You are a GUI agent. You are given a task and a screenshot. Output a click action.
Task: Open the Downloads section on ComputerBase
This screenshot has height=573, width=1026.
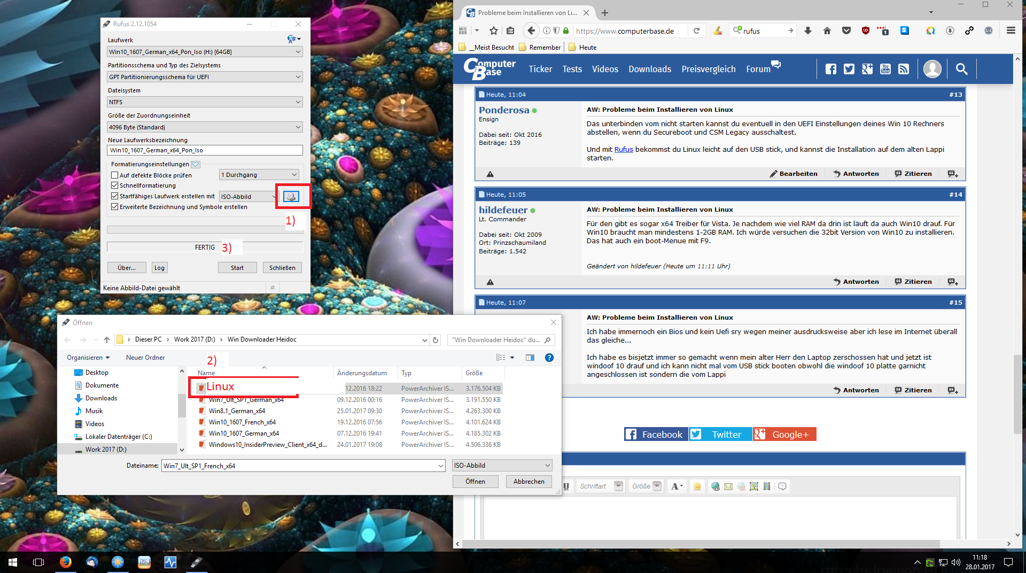[x=650, y=69]
